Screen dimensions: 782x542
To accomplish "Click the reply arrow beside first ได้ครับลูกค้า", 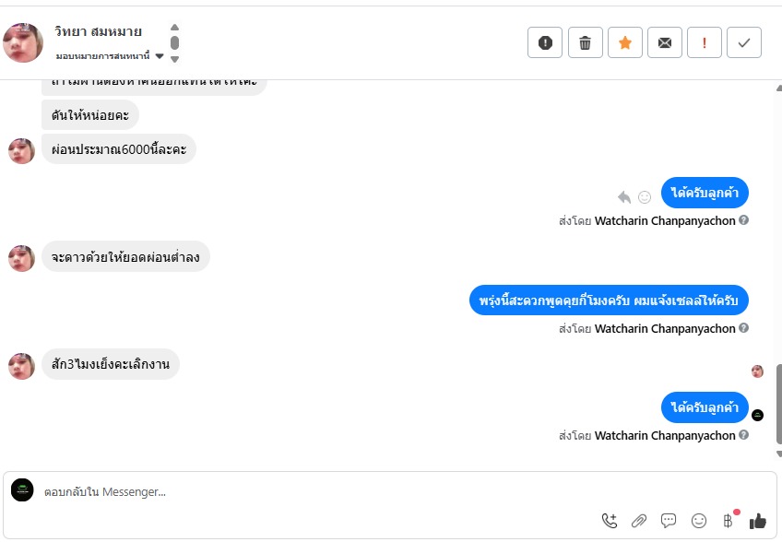I will (x=624, y=196).
